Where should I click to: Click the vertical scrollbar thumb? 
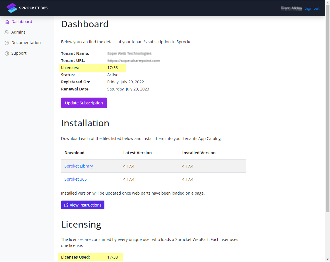coord(327,114)
